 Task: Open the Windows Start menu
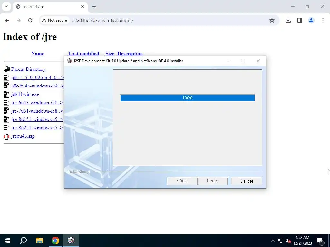[x=8, y=241]
